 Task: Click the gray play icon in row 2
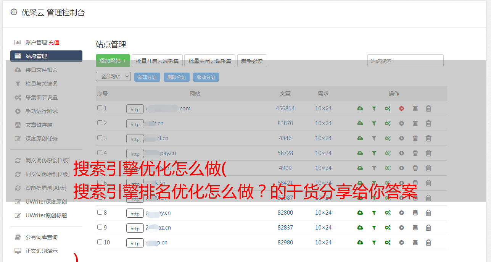[x=401, y=123]
